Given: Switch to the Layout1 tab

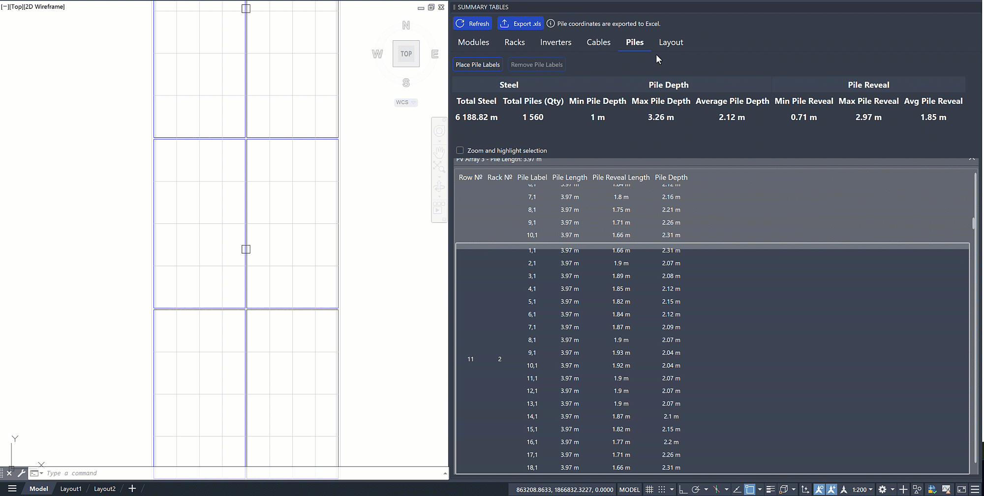Looking at the screenshot, I should 71,489.
